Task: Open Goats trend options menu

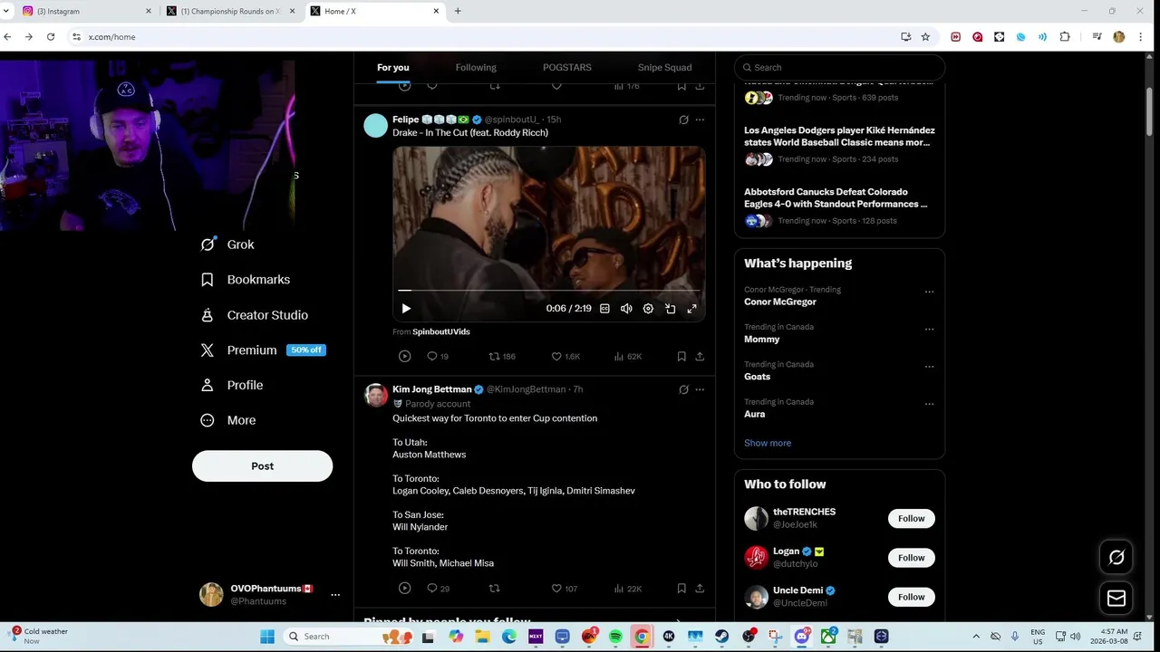Action: [x=929, y=367]
